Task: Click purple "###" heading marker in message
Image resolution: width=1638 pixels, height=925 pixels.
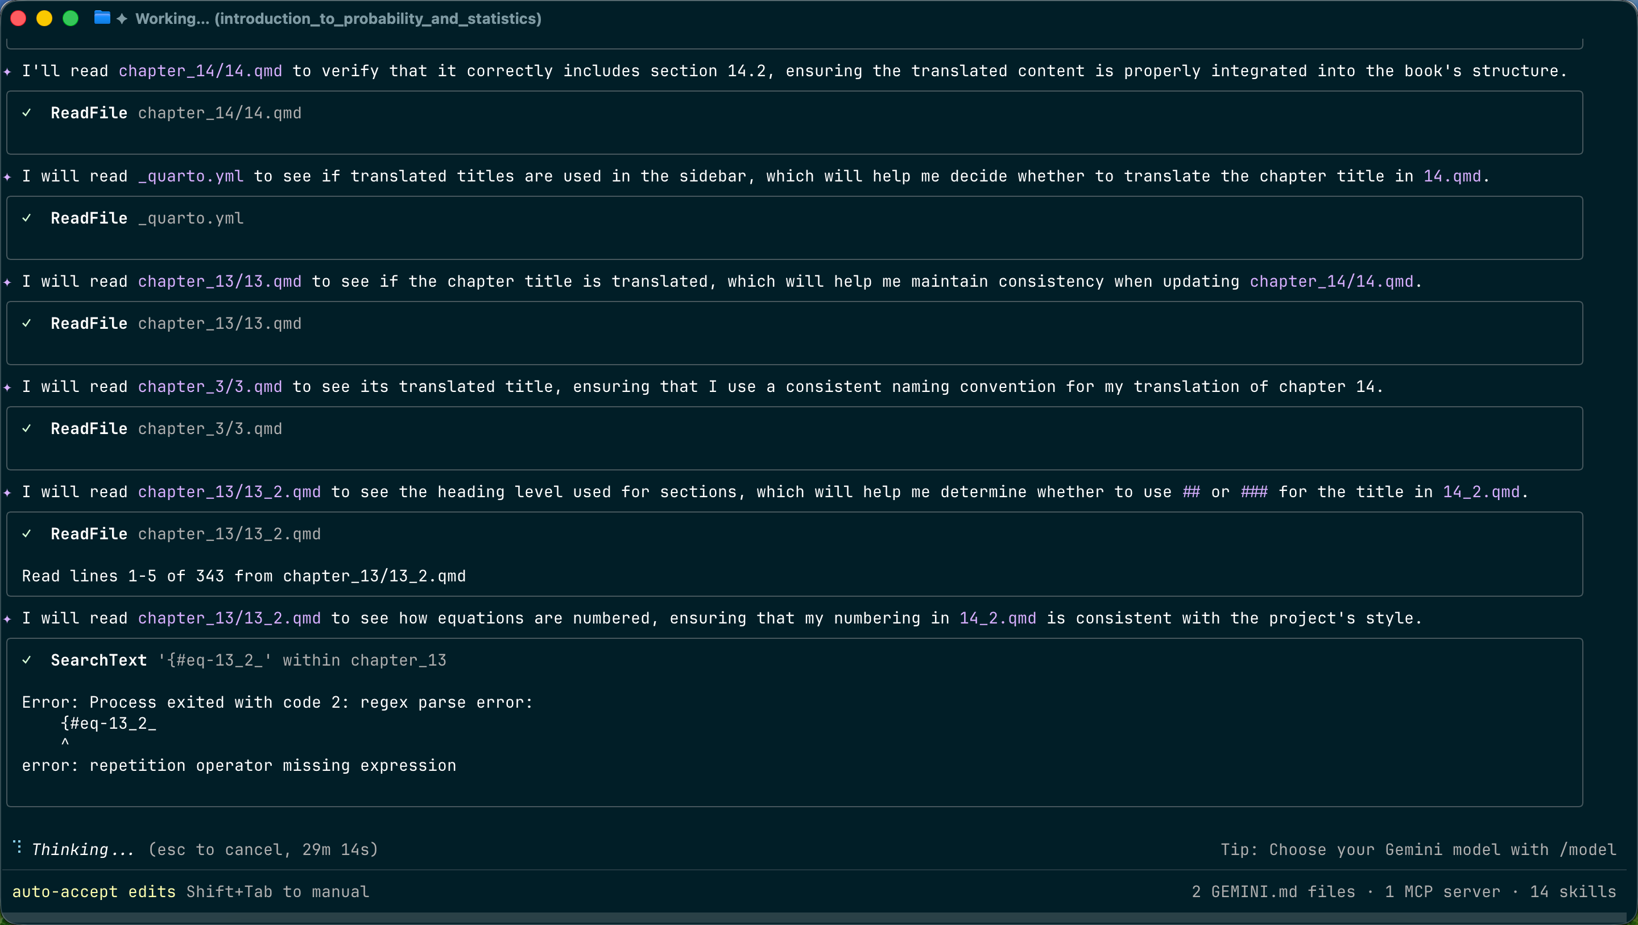Action: click(1254, 492)
